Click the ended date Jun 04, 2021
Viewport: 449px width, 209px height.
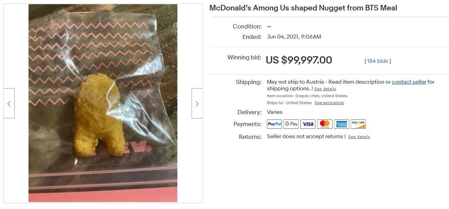pos(282,37)
